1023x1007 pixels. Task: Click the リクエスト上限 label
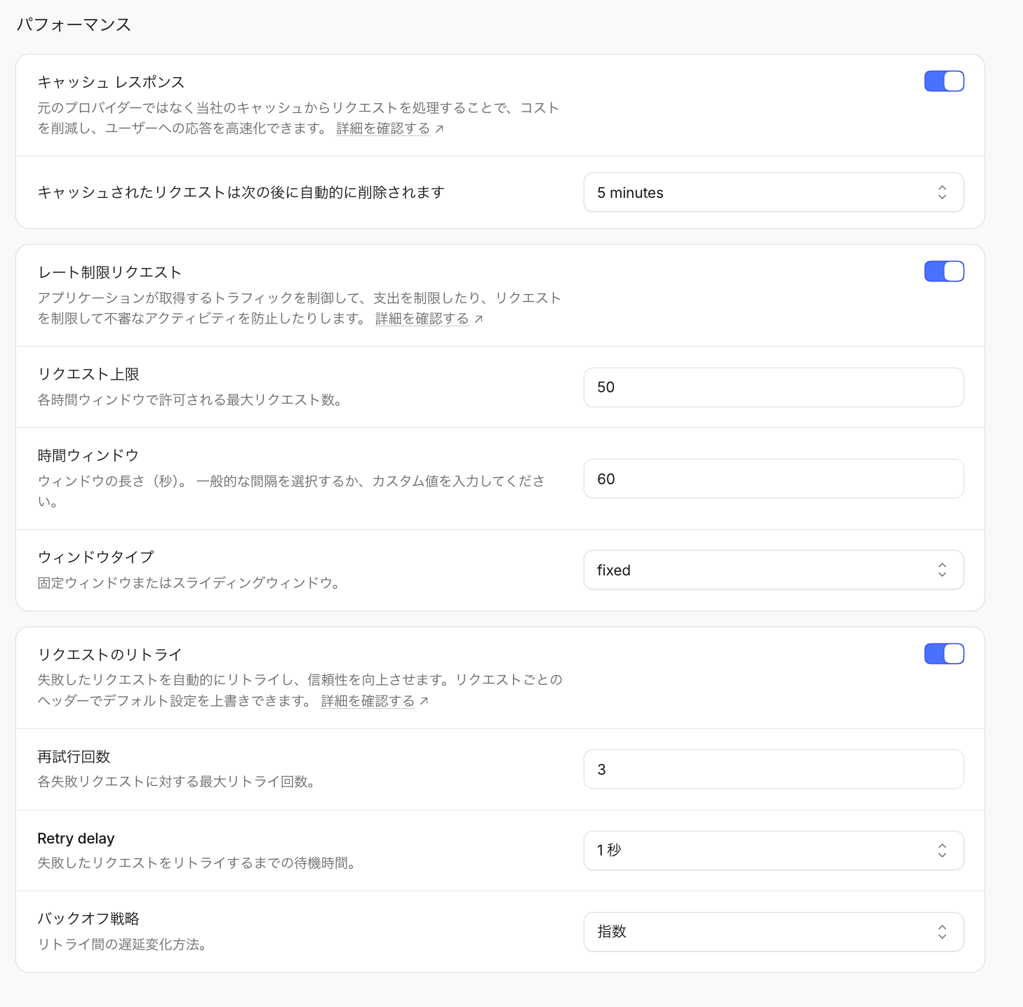(88, 374)
